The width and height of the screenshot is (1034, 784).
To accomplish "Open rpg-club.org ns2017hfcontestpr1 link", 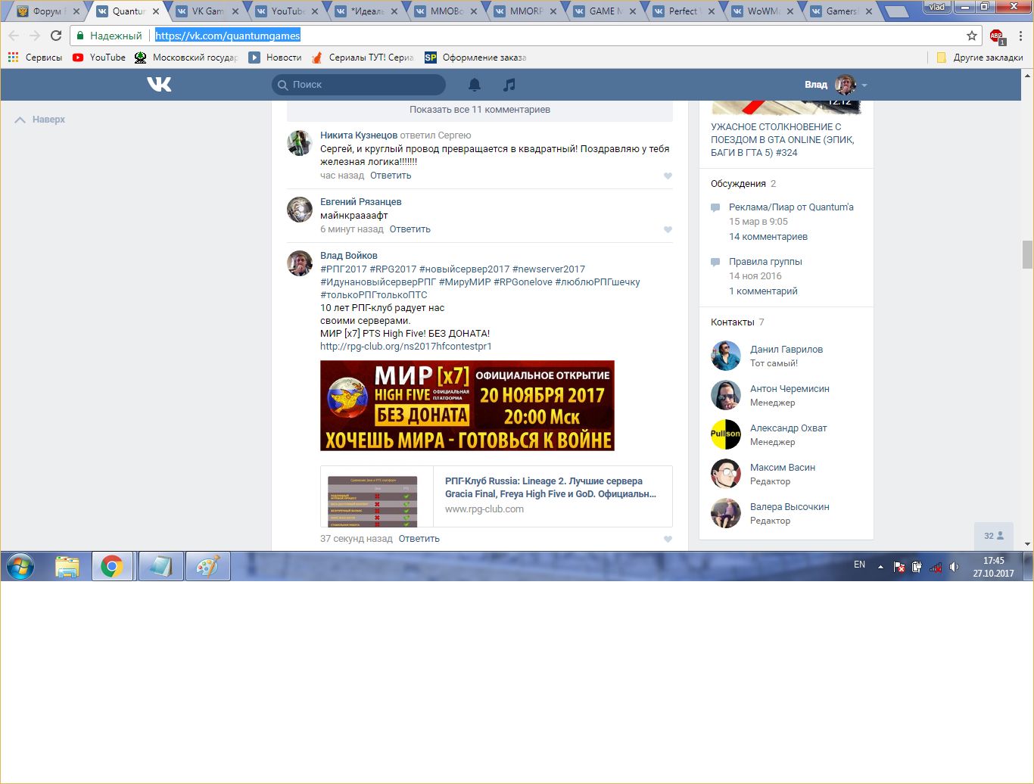I will tap(406, 347).
